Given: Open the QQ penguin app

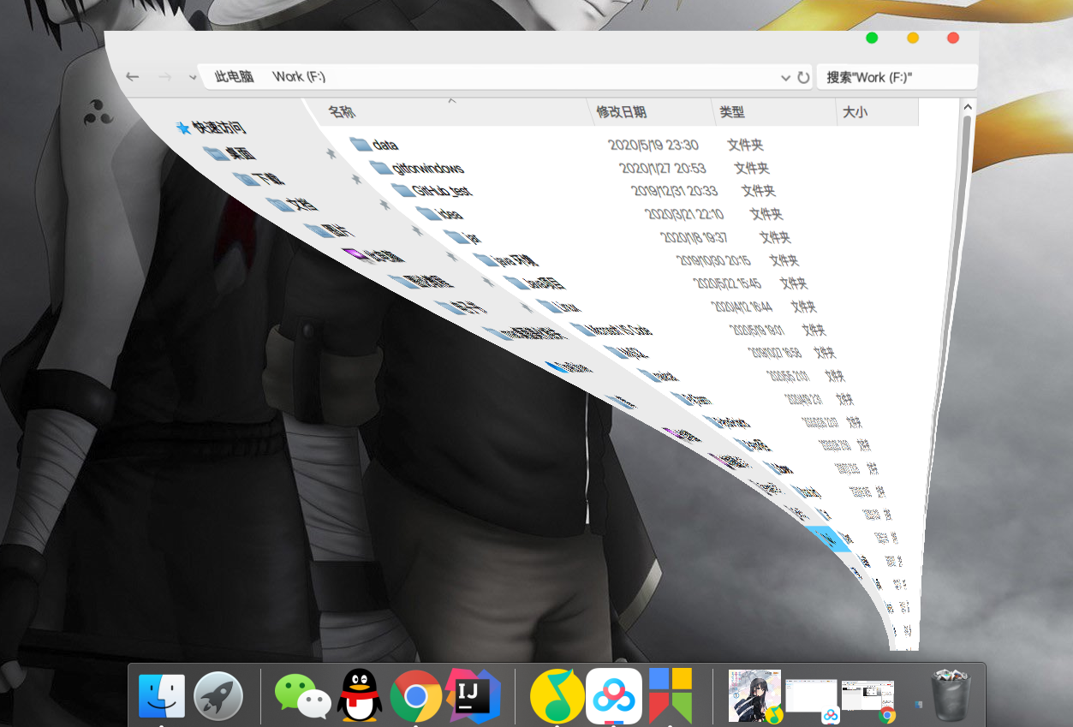Looking at the screenshot, I should click(360, 695).
